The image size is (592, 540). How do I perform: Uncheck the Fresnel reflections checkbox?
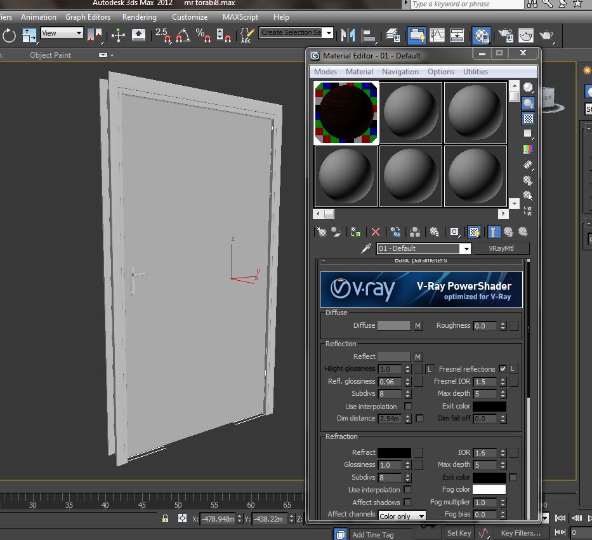point(503,369)
